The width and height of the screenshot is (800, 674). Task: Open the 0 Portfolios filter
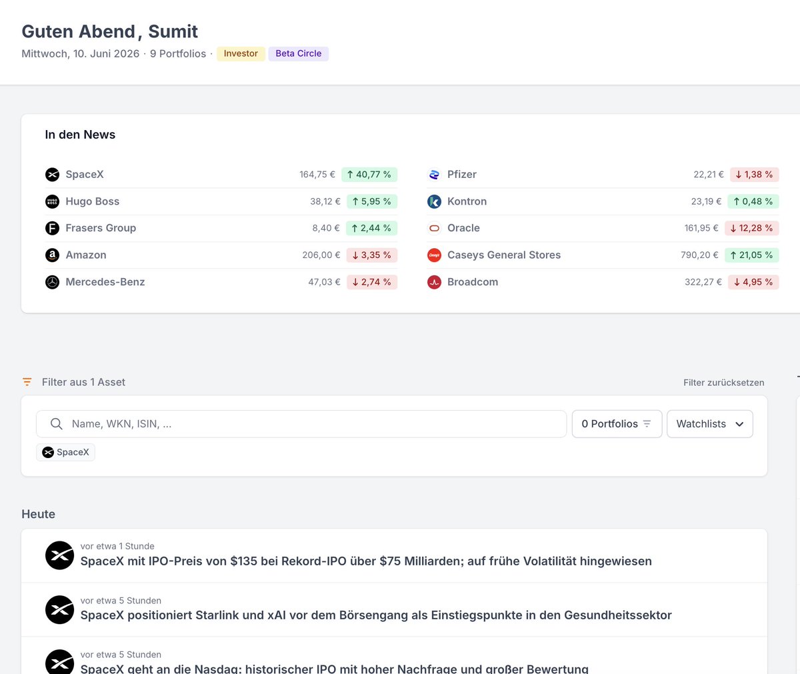pos(617,424)
